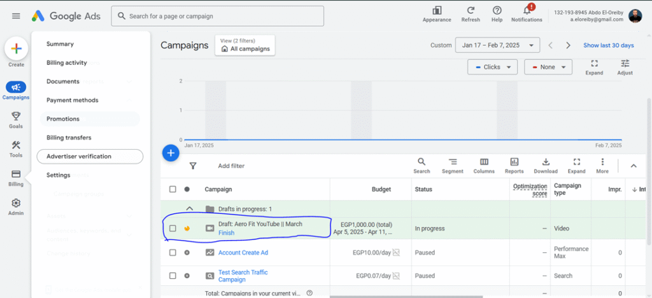Click paused status dot of Test Search Traffic
The image size is (652, 298).
click(x=187, y=276)
